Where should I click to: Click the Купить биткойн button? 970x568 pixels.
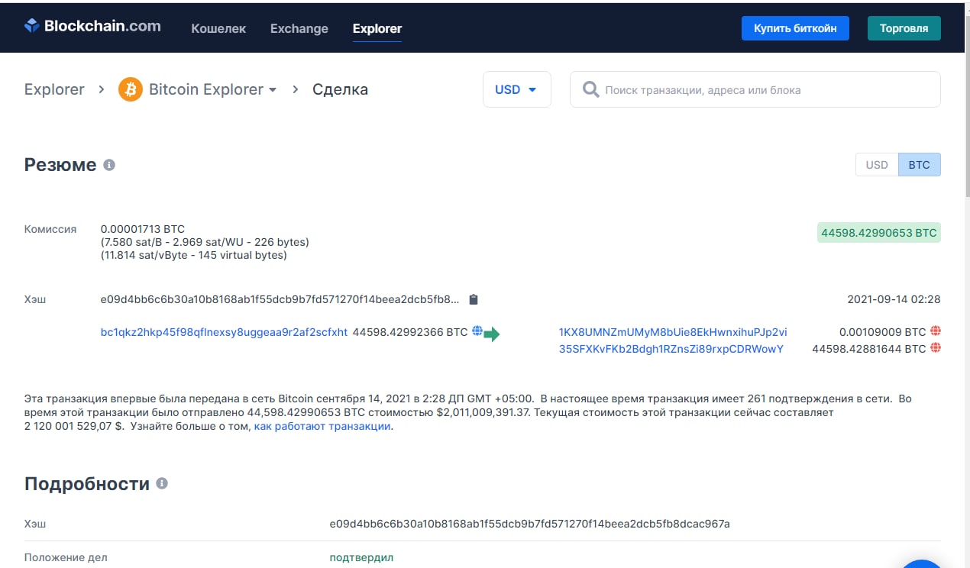[795, 28]
